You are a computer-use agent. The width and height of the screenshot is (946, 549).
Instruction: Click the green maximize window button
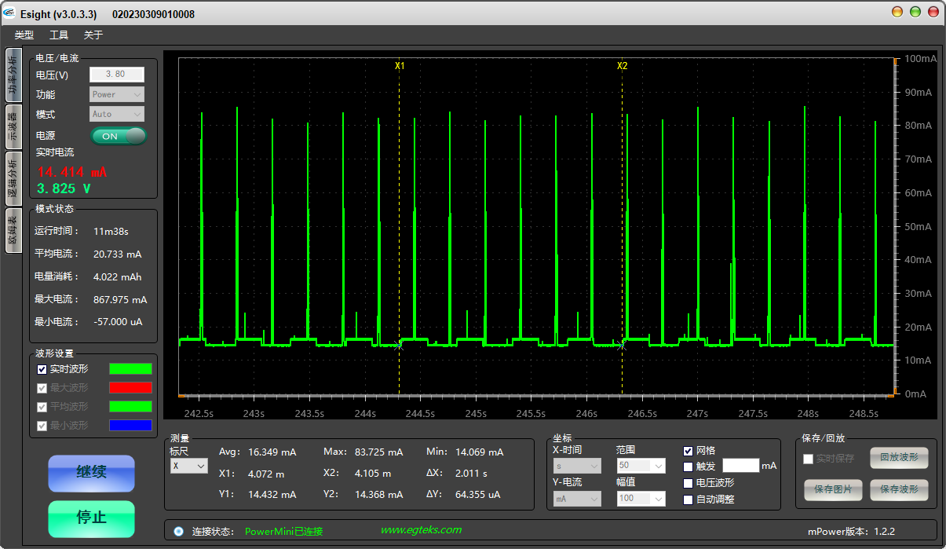click(x=915, y=12)
